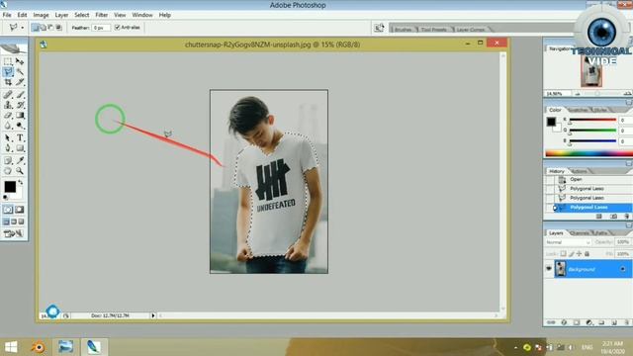Select the Move tool
The width and height of the screenshot is (633, 356).
(20, 61)
